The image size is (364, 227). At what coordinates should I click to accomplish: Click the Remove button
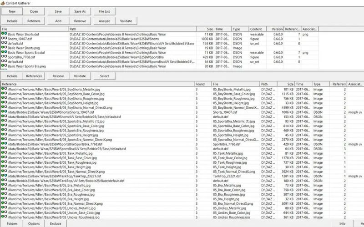(x=80, y=21)
